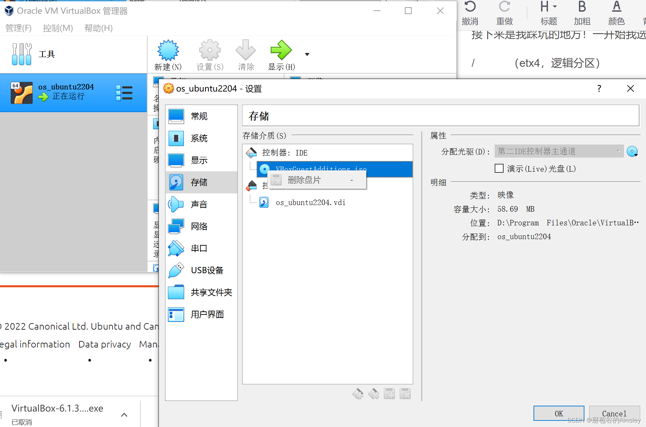Click 颜色 text color button in editor
This screenshot has height=427, width=646.
pyautogui.click(x=616, y=13)
